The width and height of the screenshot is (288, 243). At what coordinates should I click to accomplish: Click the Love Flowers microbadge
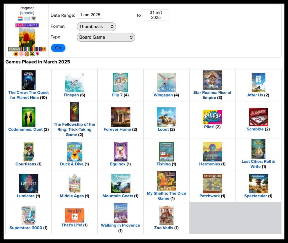pos(27,25)
